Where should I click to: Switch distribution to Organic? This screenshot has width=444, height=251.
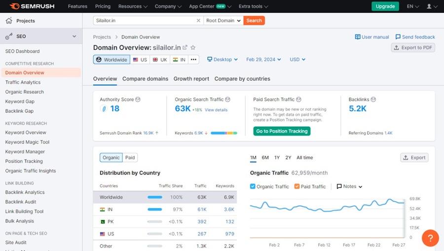pyautogui.click(x=111, y=158)
